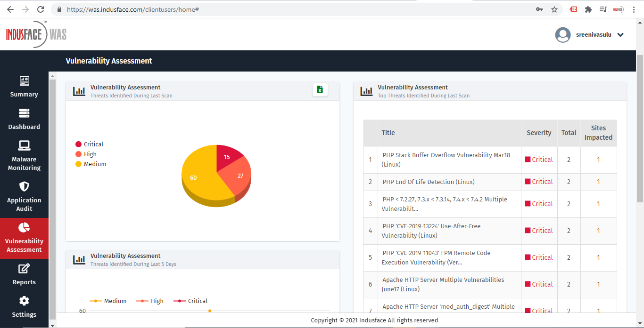Click the Severity column header
The height and width of the screenshot is (328, 644).
tap(539, 133)
